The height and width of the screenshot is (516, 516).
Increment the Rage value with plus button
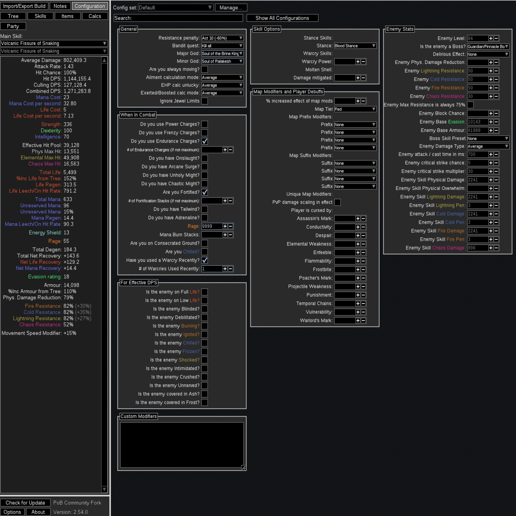(225, 226)
